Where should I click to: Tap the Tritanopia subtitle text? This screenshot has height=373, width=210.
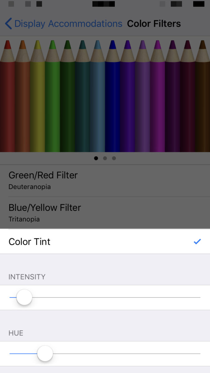coord(24,219)
